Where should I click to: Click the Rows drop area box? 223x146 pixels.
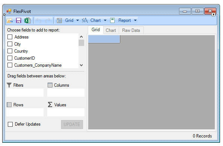pyautogui.click(x=25, y=112)
